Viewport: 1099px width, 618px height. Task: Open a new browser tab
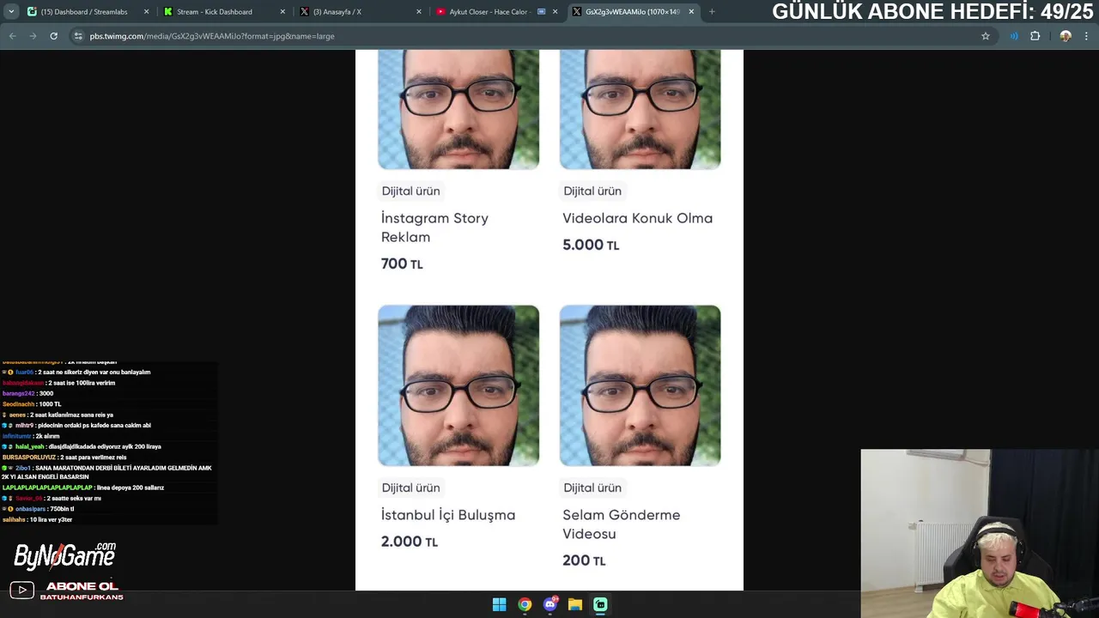click(x=712, y=12)
